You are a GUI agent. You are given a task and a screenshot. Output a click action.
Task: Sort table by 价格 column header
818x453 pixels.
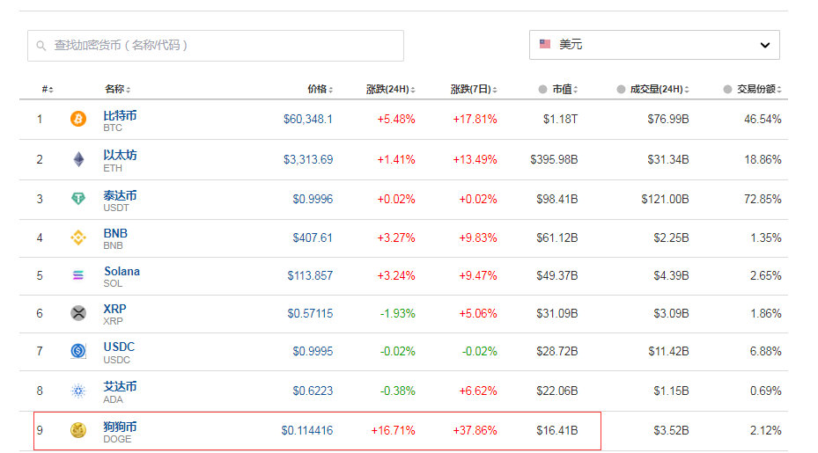point(320,89)
